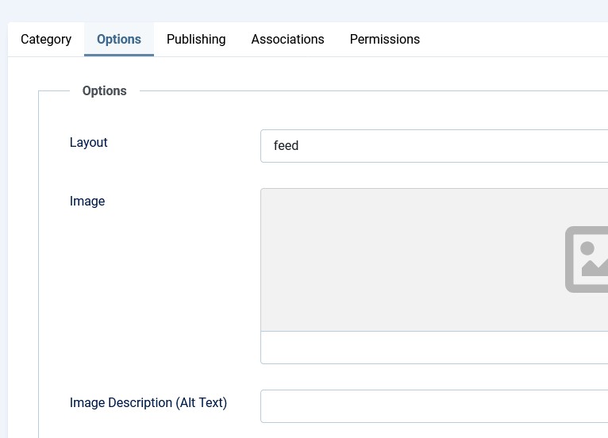Switch to the Category tab
Image resolution: width=608 pixels, height=438 pixels.
click(46, 39)
